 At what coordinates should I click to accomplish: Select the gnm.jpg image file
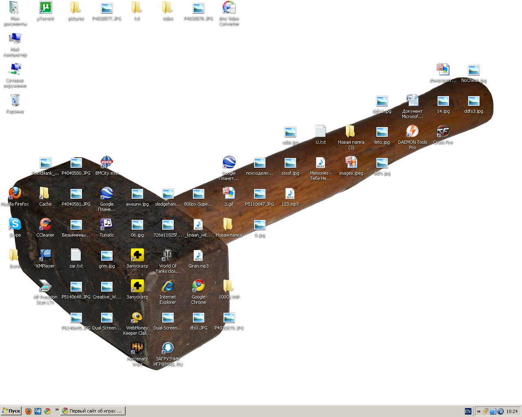[x=106, y=259]
